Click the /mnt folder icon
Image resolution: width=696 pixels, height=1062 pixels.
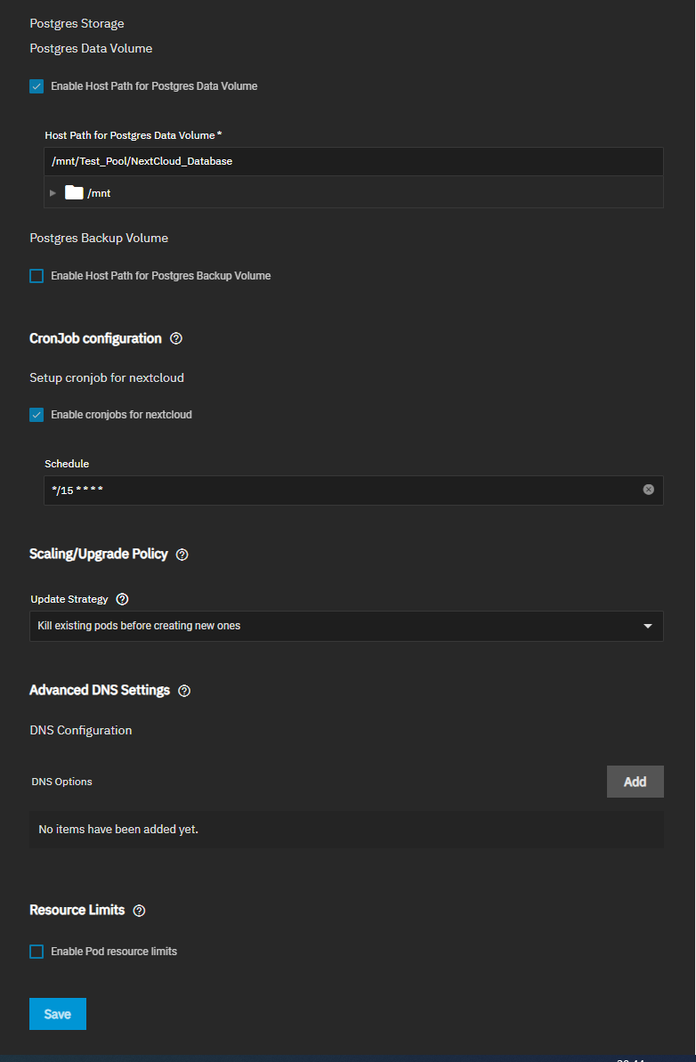click(74, 192)
